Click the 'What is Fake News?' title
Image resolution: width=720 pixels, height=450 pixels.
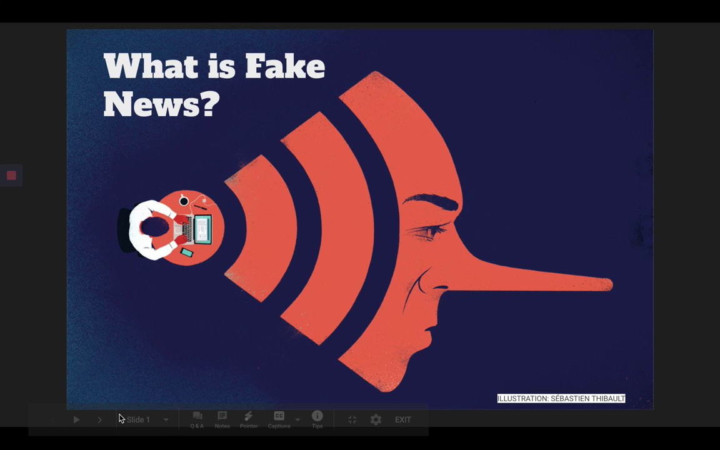pos(214,85)
